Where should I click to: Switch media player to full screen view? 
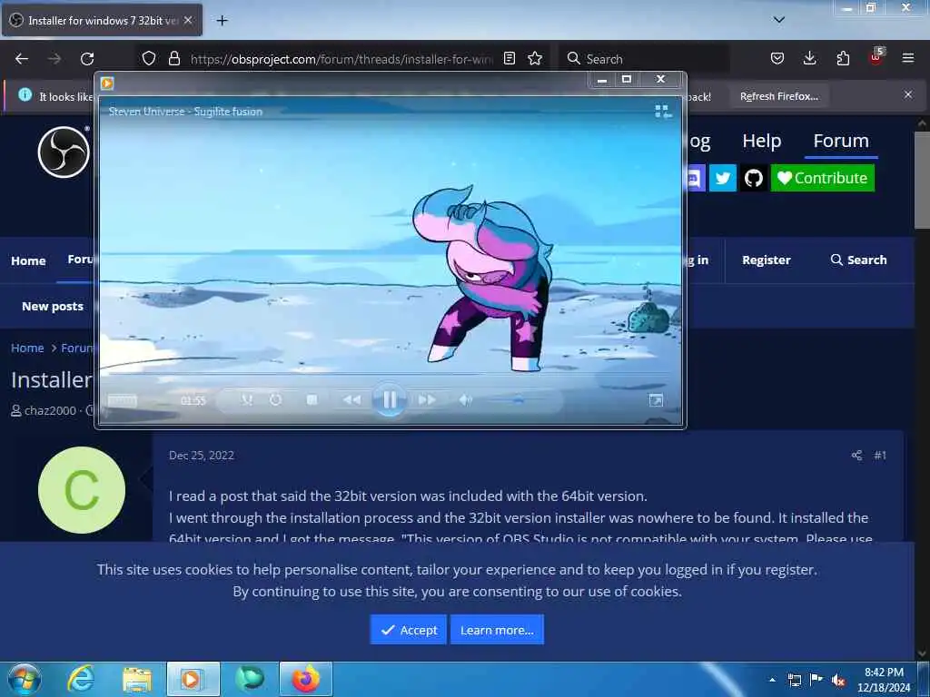tap(656, 400)
